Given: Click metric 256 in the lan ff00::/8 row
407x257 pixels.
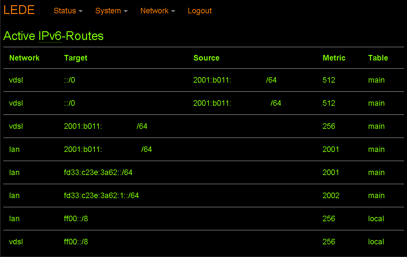Looking at the screenshot, I should coord(329,219).
